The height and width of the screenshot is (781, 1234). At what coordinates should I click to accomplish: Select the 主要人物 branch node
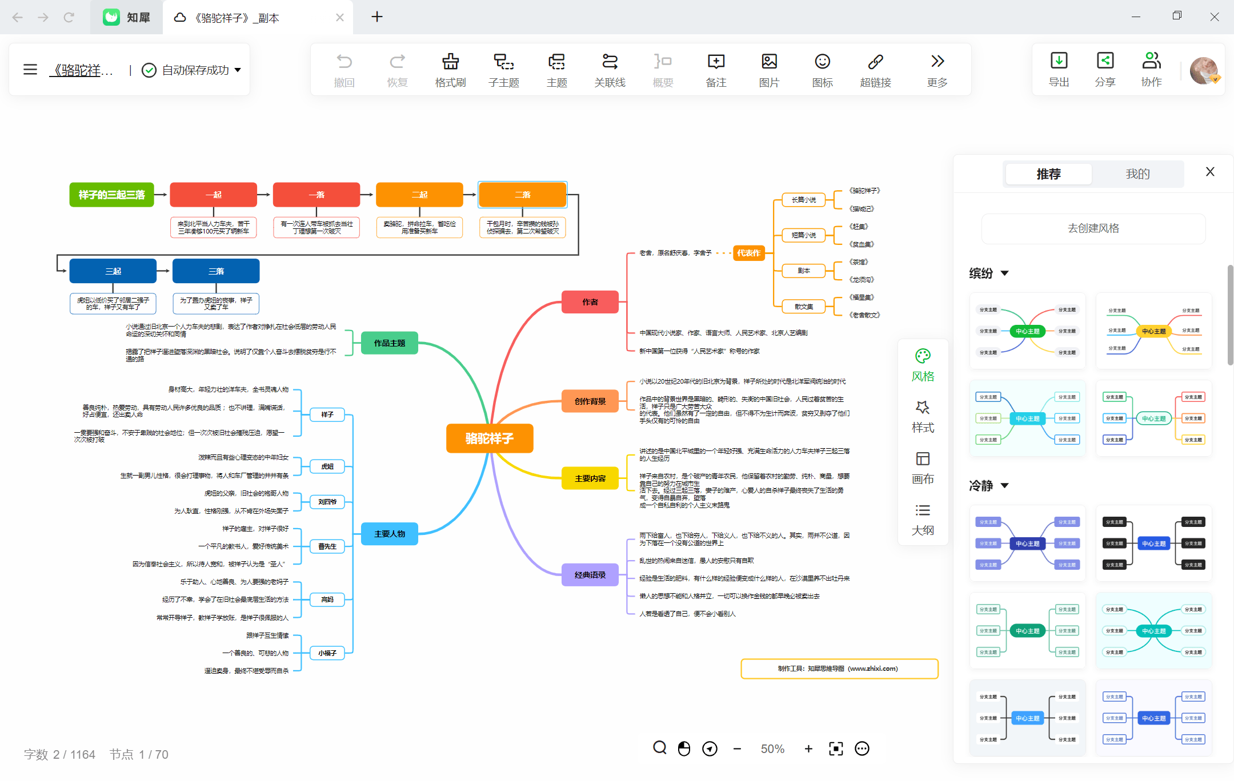(x=390, y=534)
